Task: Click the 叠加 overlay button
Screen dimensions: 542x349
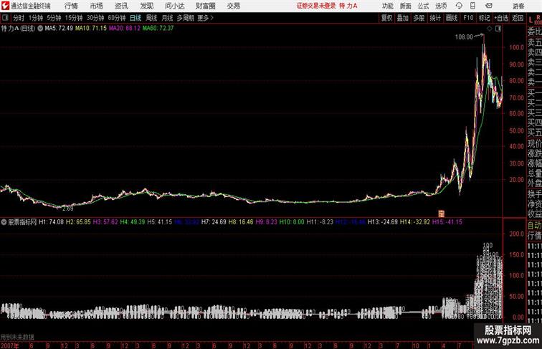Action: 403,18
